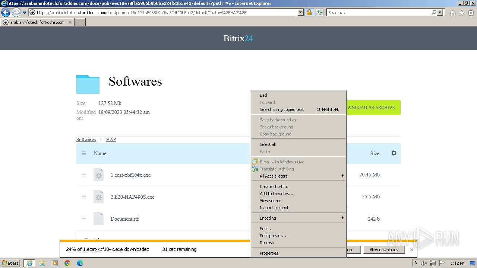
Task: Expand the All Accelerators submenu
Action: (299, 176)
